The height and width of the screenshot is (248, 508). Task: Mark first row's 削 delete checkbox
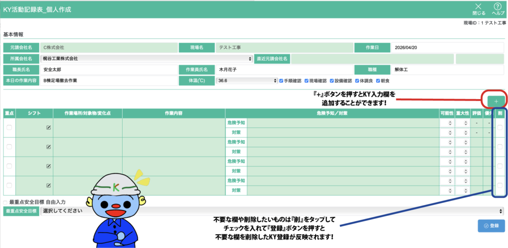[x=500, y=128]
